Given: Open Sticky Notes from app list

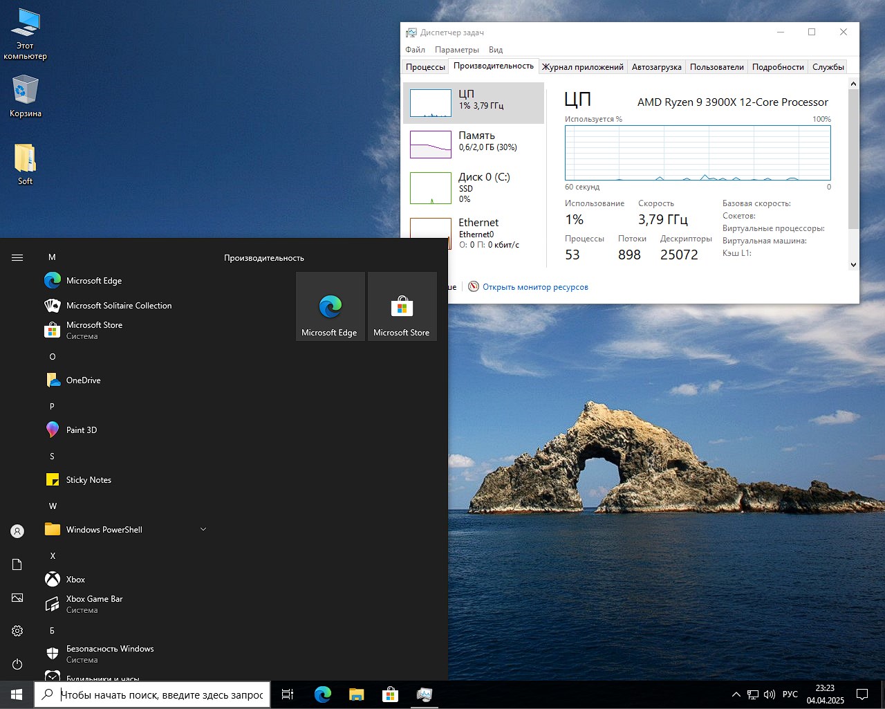Looking at the screenshot, I should click(88, 480).
